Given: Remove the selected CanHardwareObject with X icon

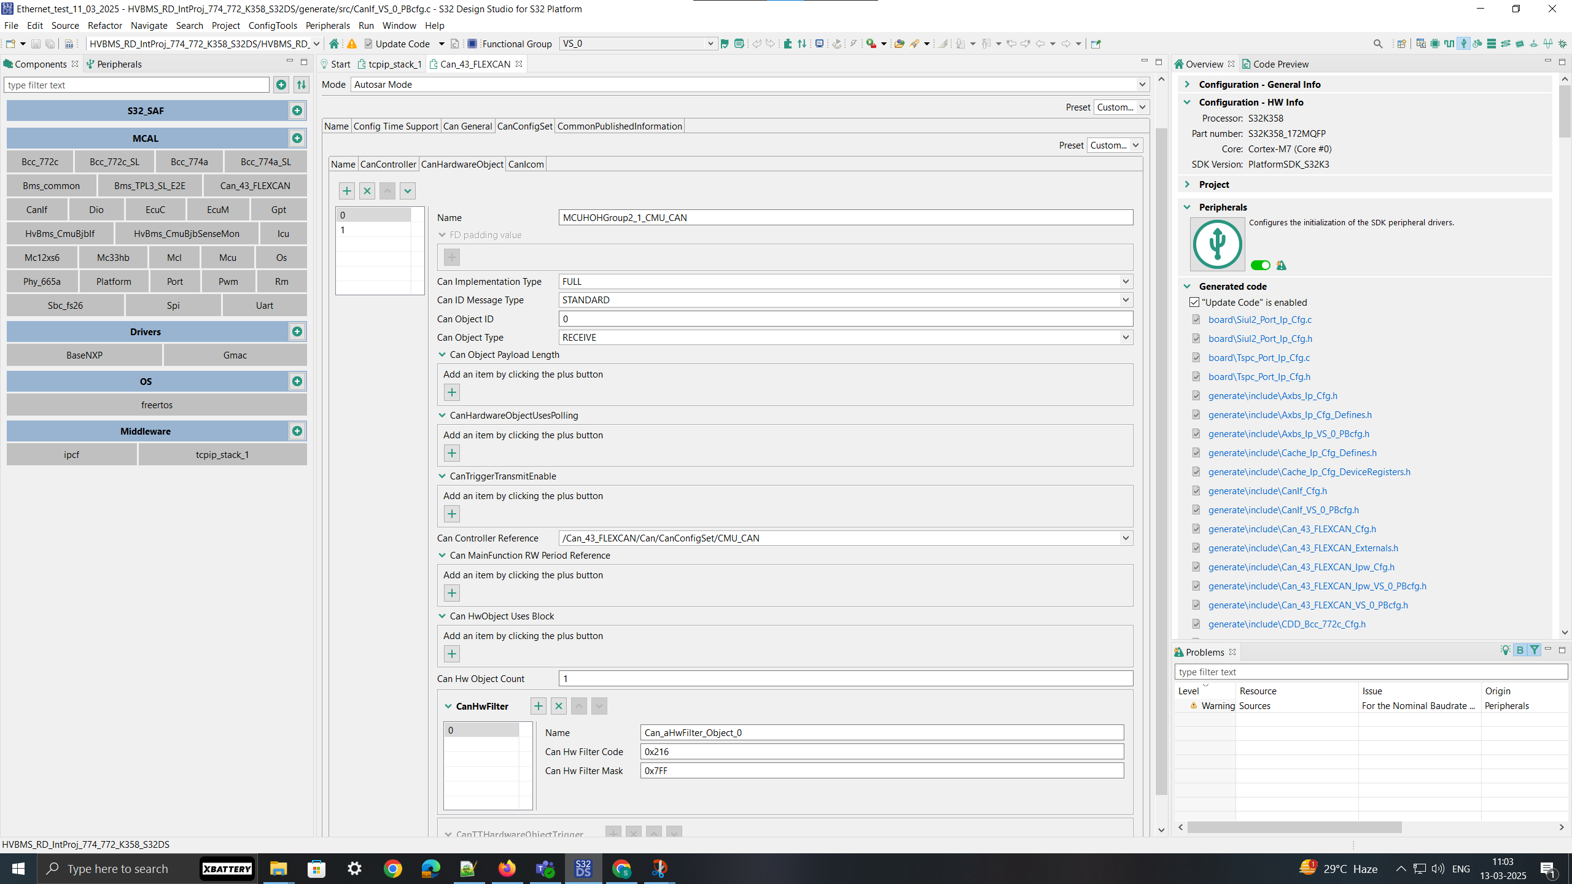Looking at the screenshot, I should (367, 191).
